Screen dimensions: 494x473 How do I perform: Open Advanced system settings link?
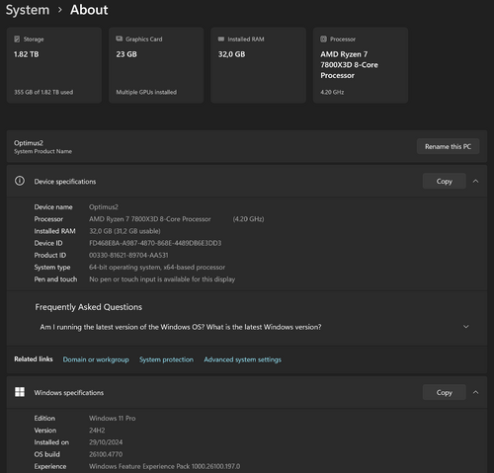243,359
